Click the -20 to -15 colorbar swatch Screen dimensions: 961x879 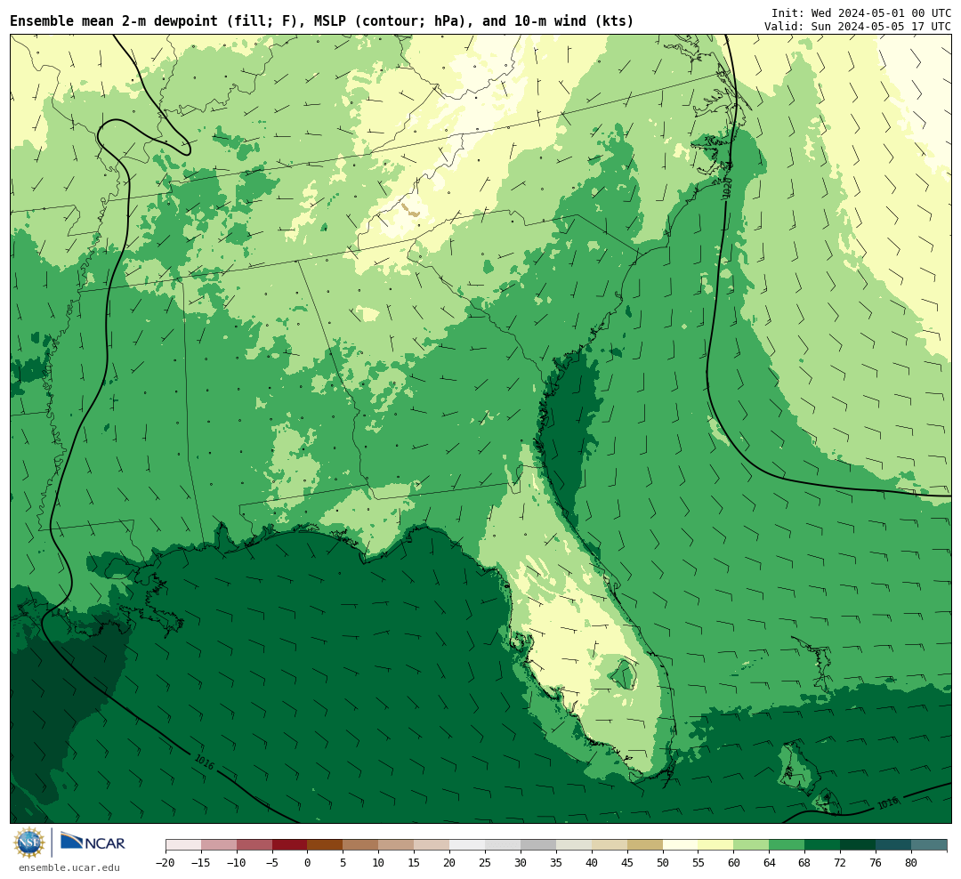point(183,845)
